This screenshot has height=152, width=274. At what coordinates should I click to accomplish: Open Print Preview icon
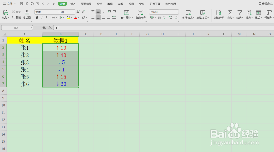click(38, 4)
